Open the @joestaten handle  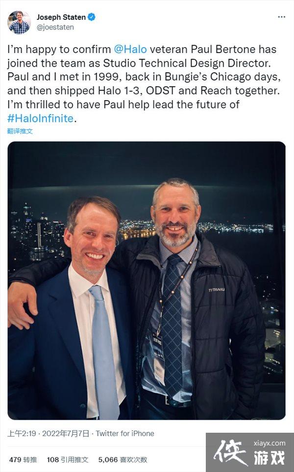[x=55, y=28]
